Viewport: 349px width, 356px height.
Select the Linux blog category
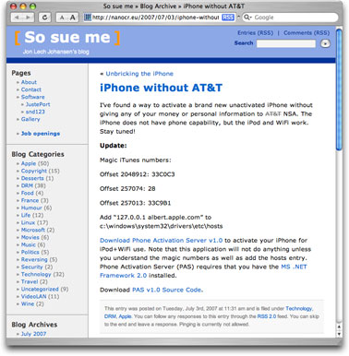pyautogui.click(x=28, y=222)
